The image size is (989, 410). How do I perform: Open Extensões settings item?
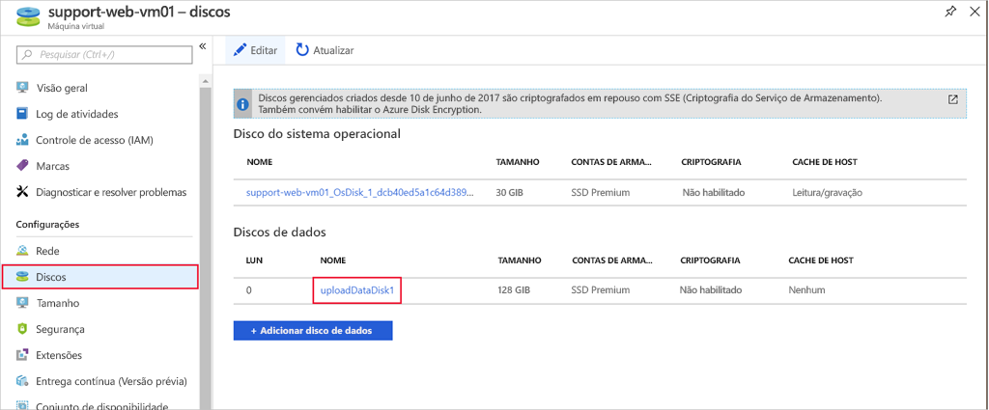coord(59,355)
